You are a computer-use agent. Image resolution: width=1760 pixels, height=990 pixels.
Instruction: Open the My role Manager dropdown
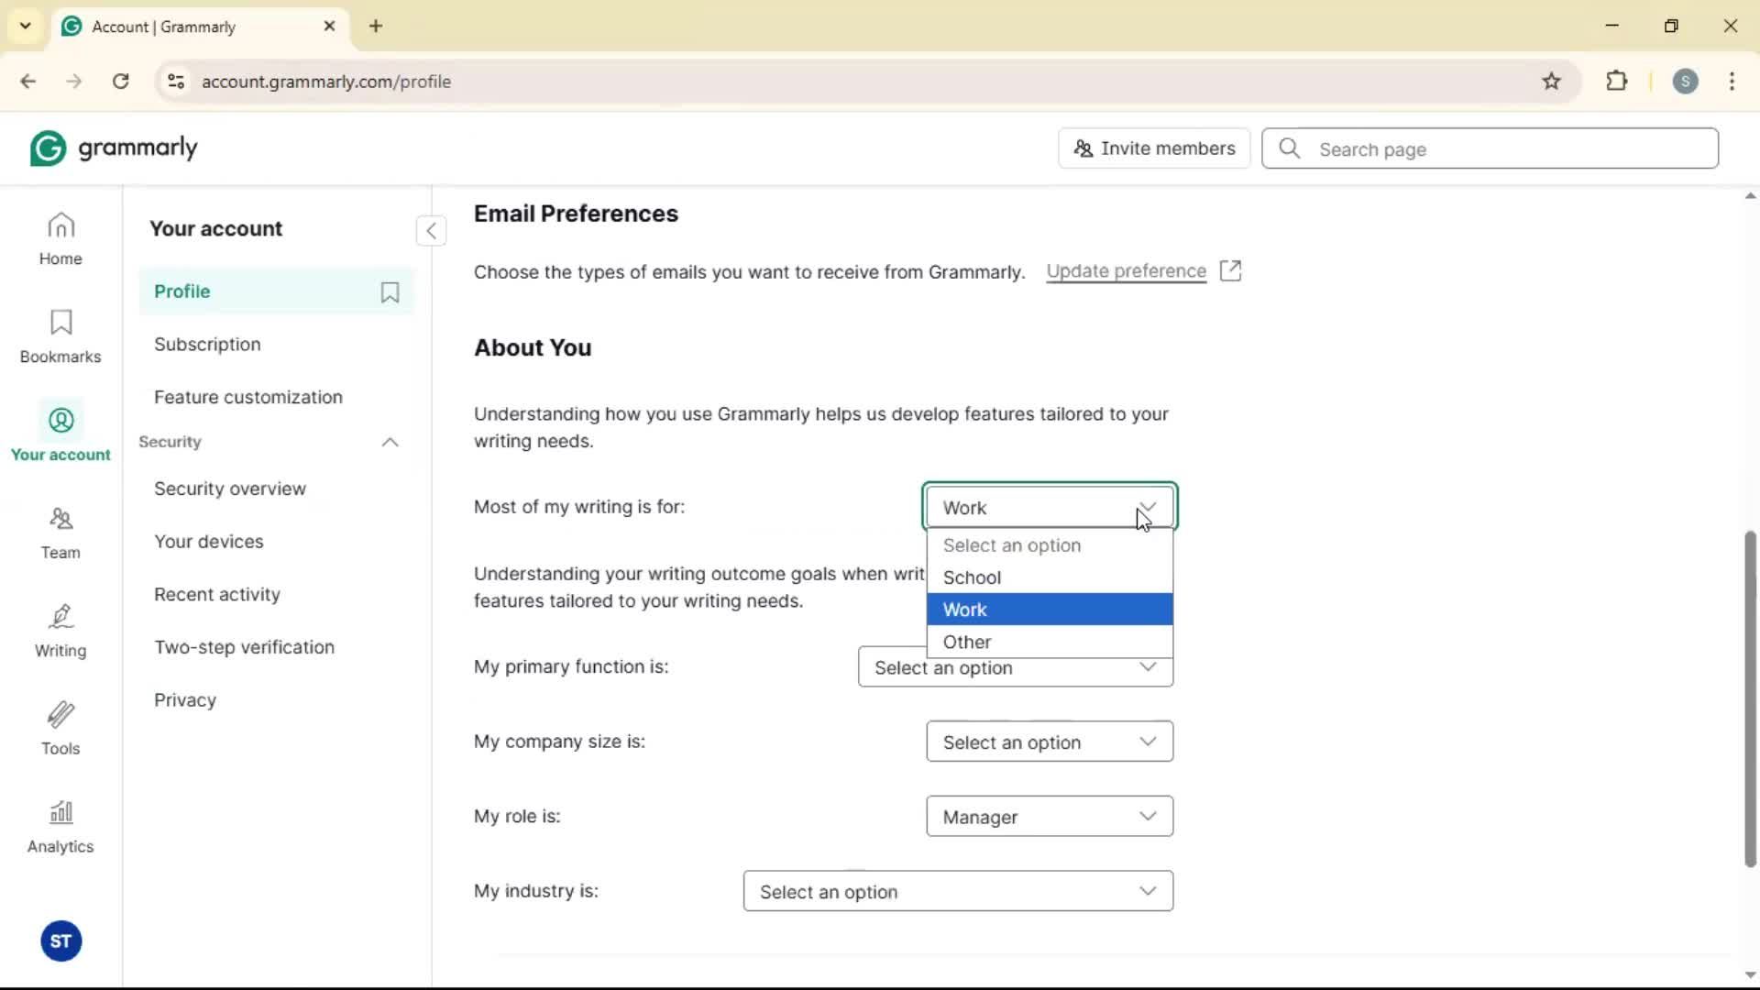(x=1049, y=817)
